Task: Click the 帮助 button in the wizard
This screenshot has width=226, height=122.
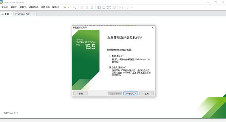Action: pos(81,93)
